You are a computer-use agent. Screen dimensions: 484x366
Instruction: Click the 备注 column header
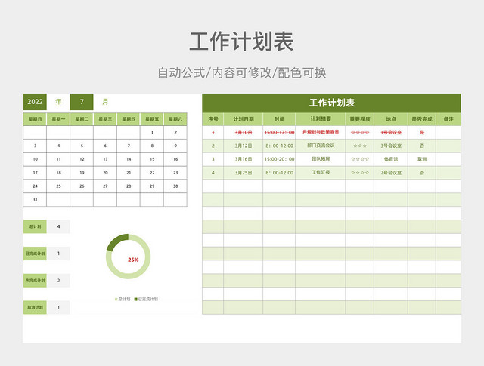pyautogui.click(x=448, y=119)
